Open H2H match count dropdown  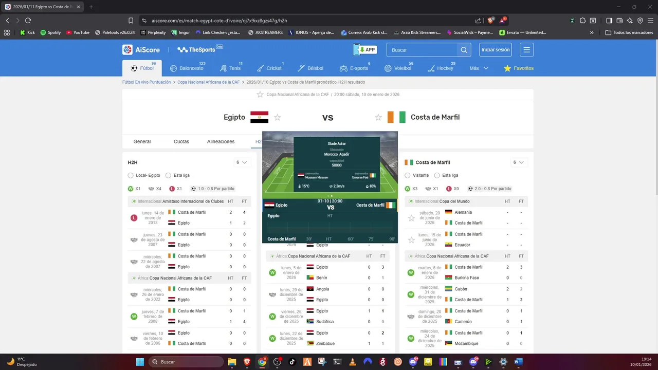pyautogui.click(x=242, y=162)
